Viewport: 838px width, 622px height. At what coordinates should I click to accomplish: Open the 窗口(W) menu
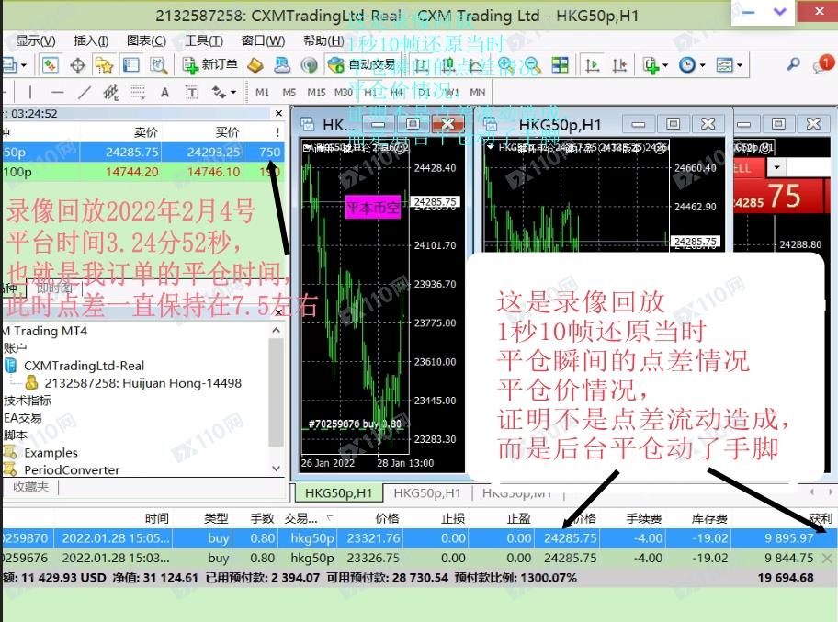(263, 40)
